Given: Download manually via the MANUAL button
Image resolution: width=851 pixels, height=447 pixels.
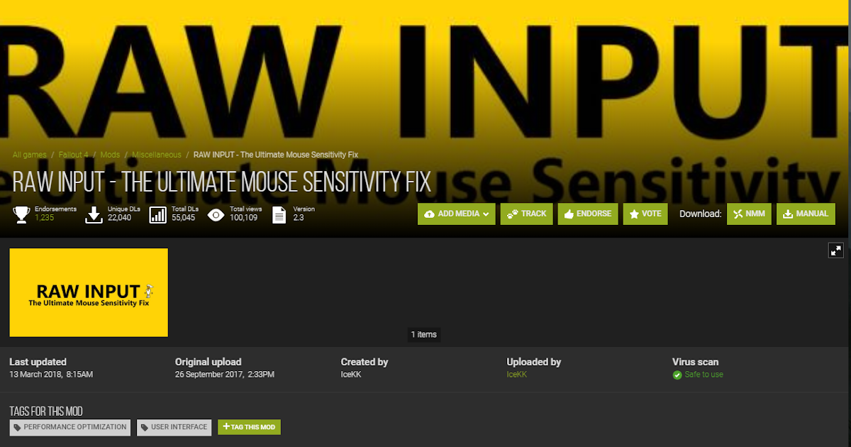Looking at the screenshot, I should pos(806,213).
